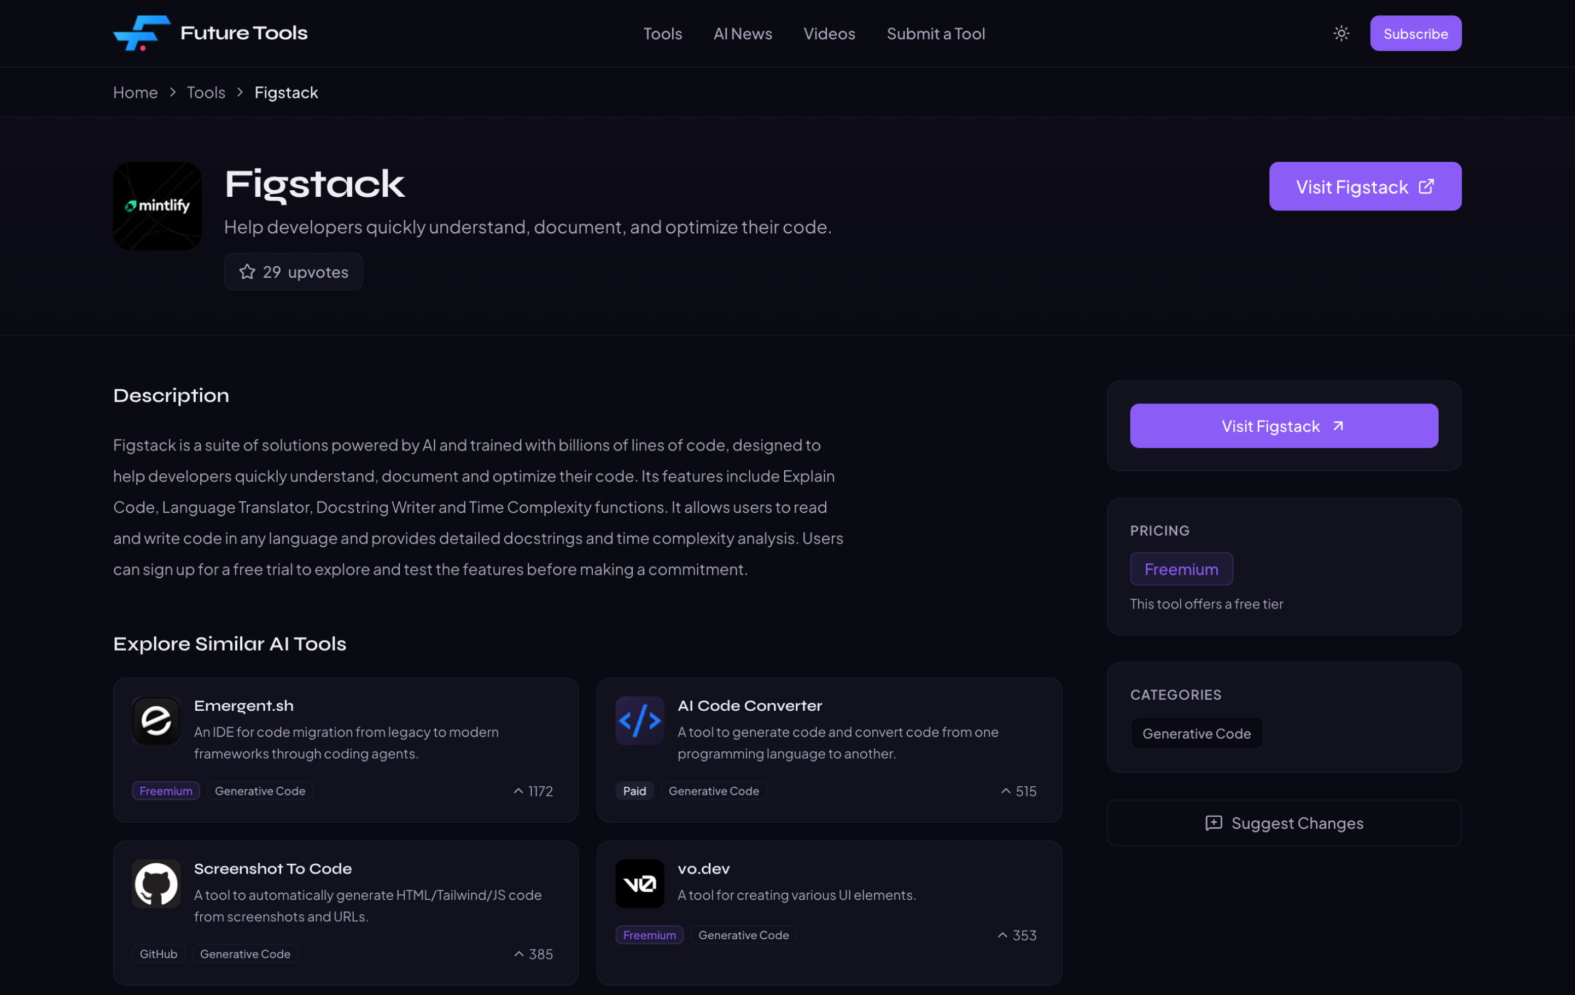Click the Future Tools site title

point(243,33)
